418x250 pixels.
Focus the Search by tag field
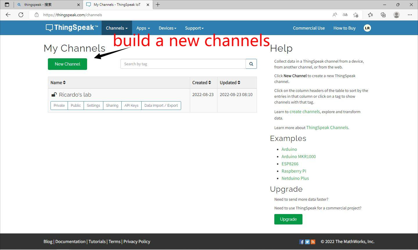183,64
